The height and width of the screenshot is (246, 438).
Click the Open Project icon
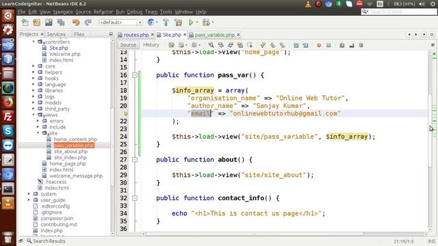(49, 23)
